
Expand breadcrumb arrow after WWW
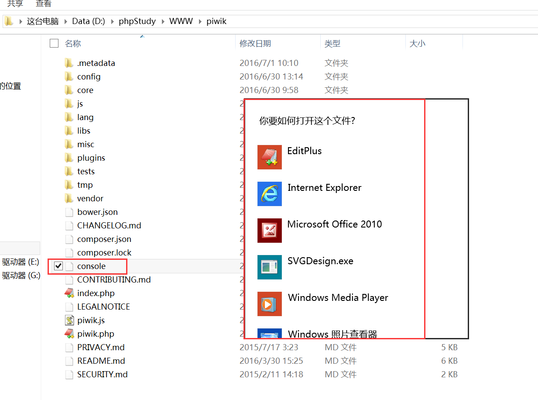pyautogui.click(x=200, y=21)
